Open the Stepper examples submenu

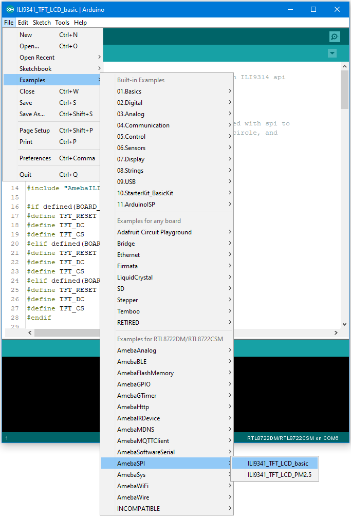pyautogui.click(x=167, y=300)
